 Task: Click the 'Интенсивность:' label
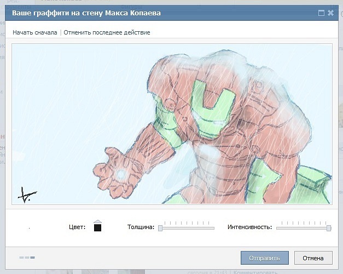point(249,227)
